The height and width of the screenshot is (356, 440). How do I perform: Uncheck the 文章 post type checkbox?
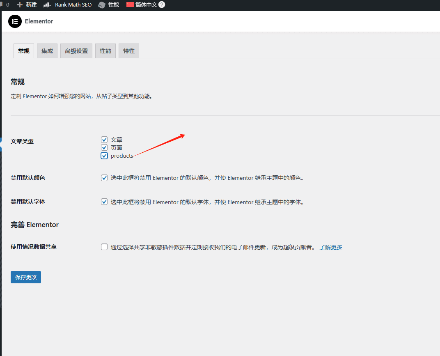coord(104,140)
